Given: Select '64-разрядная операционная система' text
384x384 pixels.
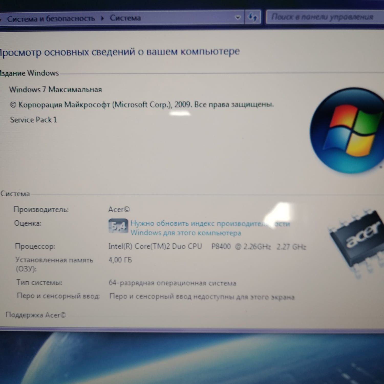Looking at the screenshot, I should pyautogui.click(x=172, y=283).
